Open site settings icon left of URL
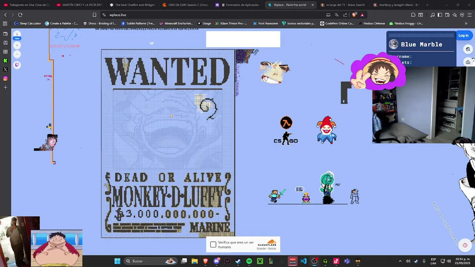 (x=104, y=15)
